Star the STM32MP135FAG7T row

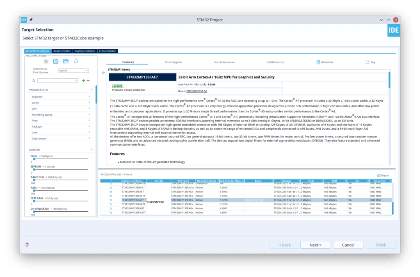(111, 213)
